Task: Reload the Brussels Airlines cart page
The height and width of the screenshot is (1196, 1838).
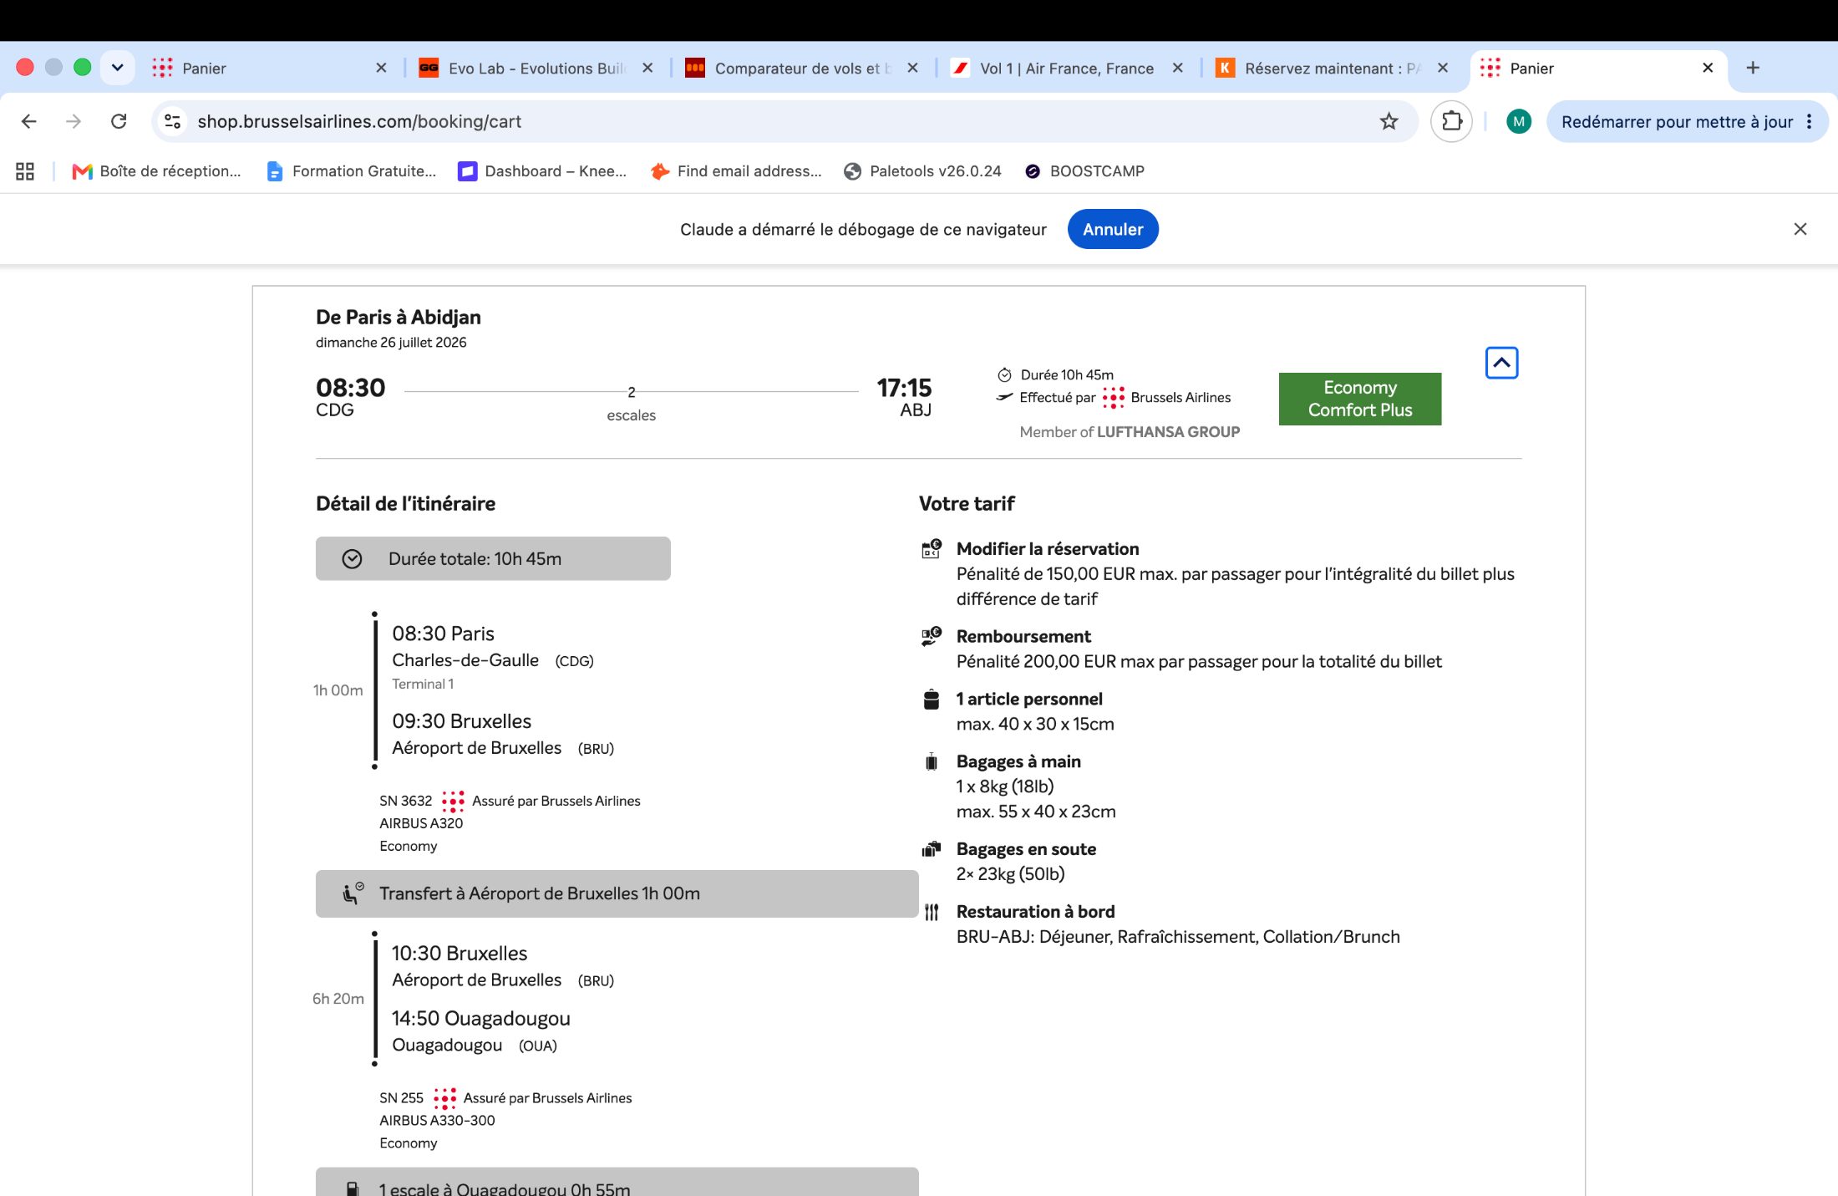Action: click(x=119, y=122)
